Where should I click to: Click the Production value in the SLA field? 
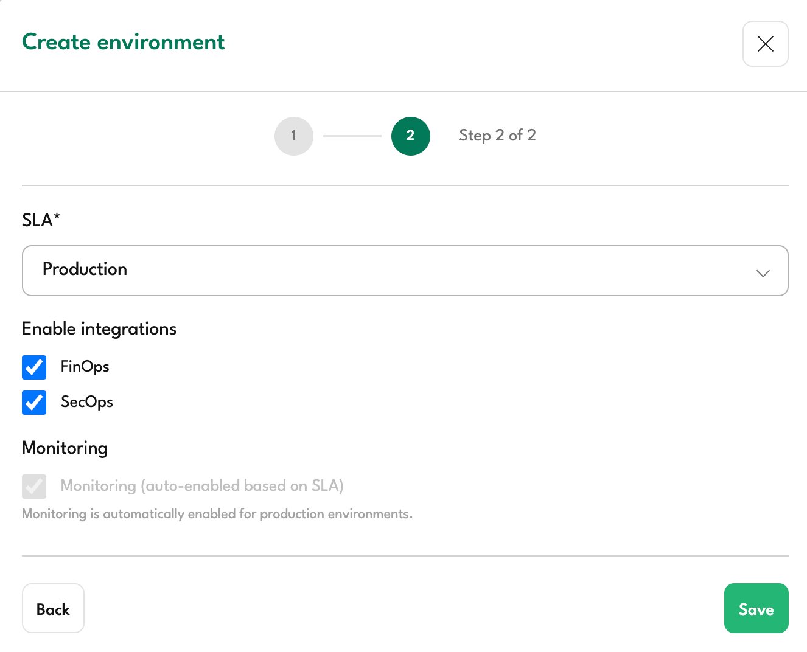(x=85, y=269)
